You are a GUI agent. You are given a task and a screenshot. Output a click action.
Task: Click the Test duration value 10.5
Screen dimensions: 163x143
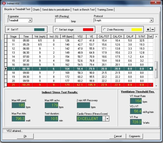point(51,119)
